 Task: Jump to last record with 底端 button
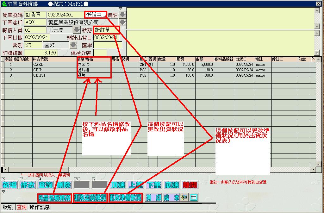[172, 185]
